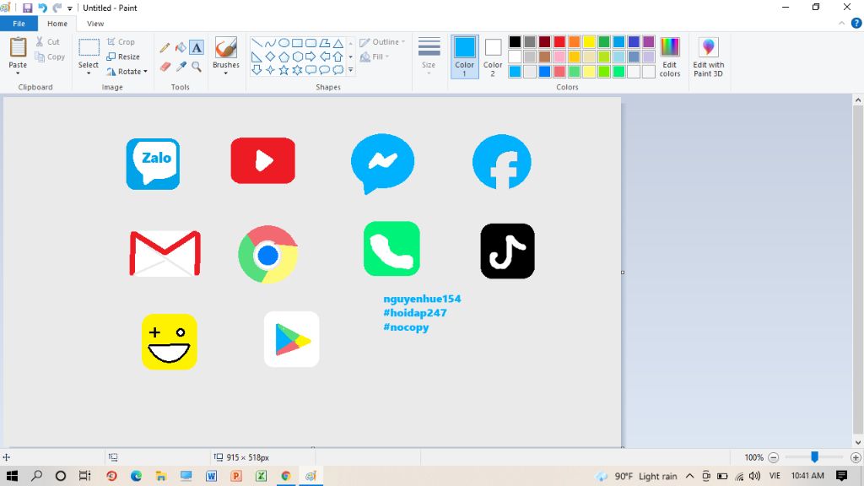Screen dimensions: 864x486
Task: Choose the Line shape
Action: [x=256, y=43]
